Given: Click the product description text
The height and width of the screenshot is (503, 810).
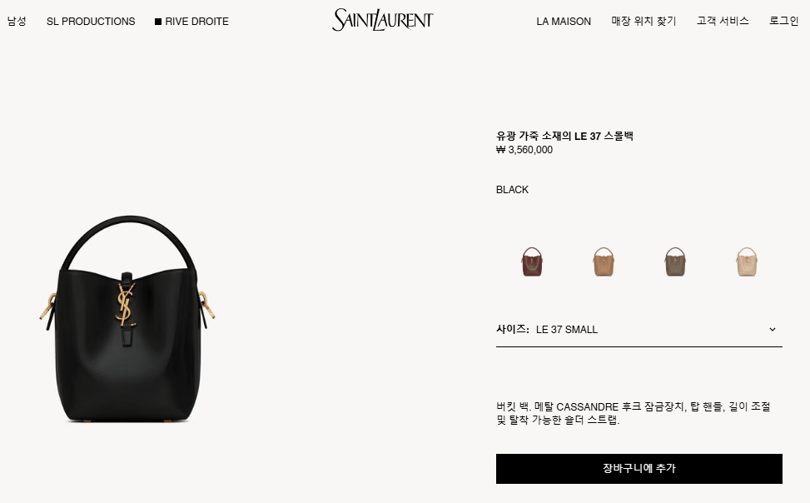Looking at the screenshot, I should click(633, 413).
